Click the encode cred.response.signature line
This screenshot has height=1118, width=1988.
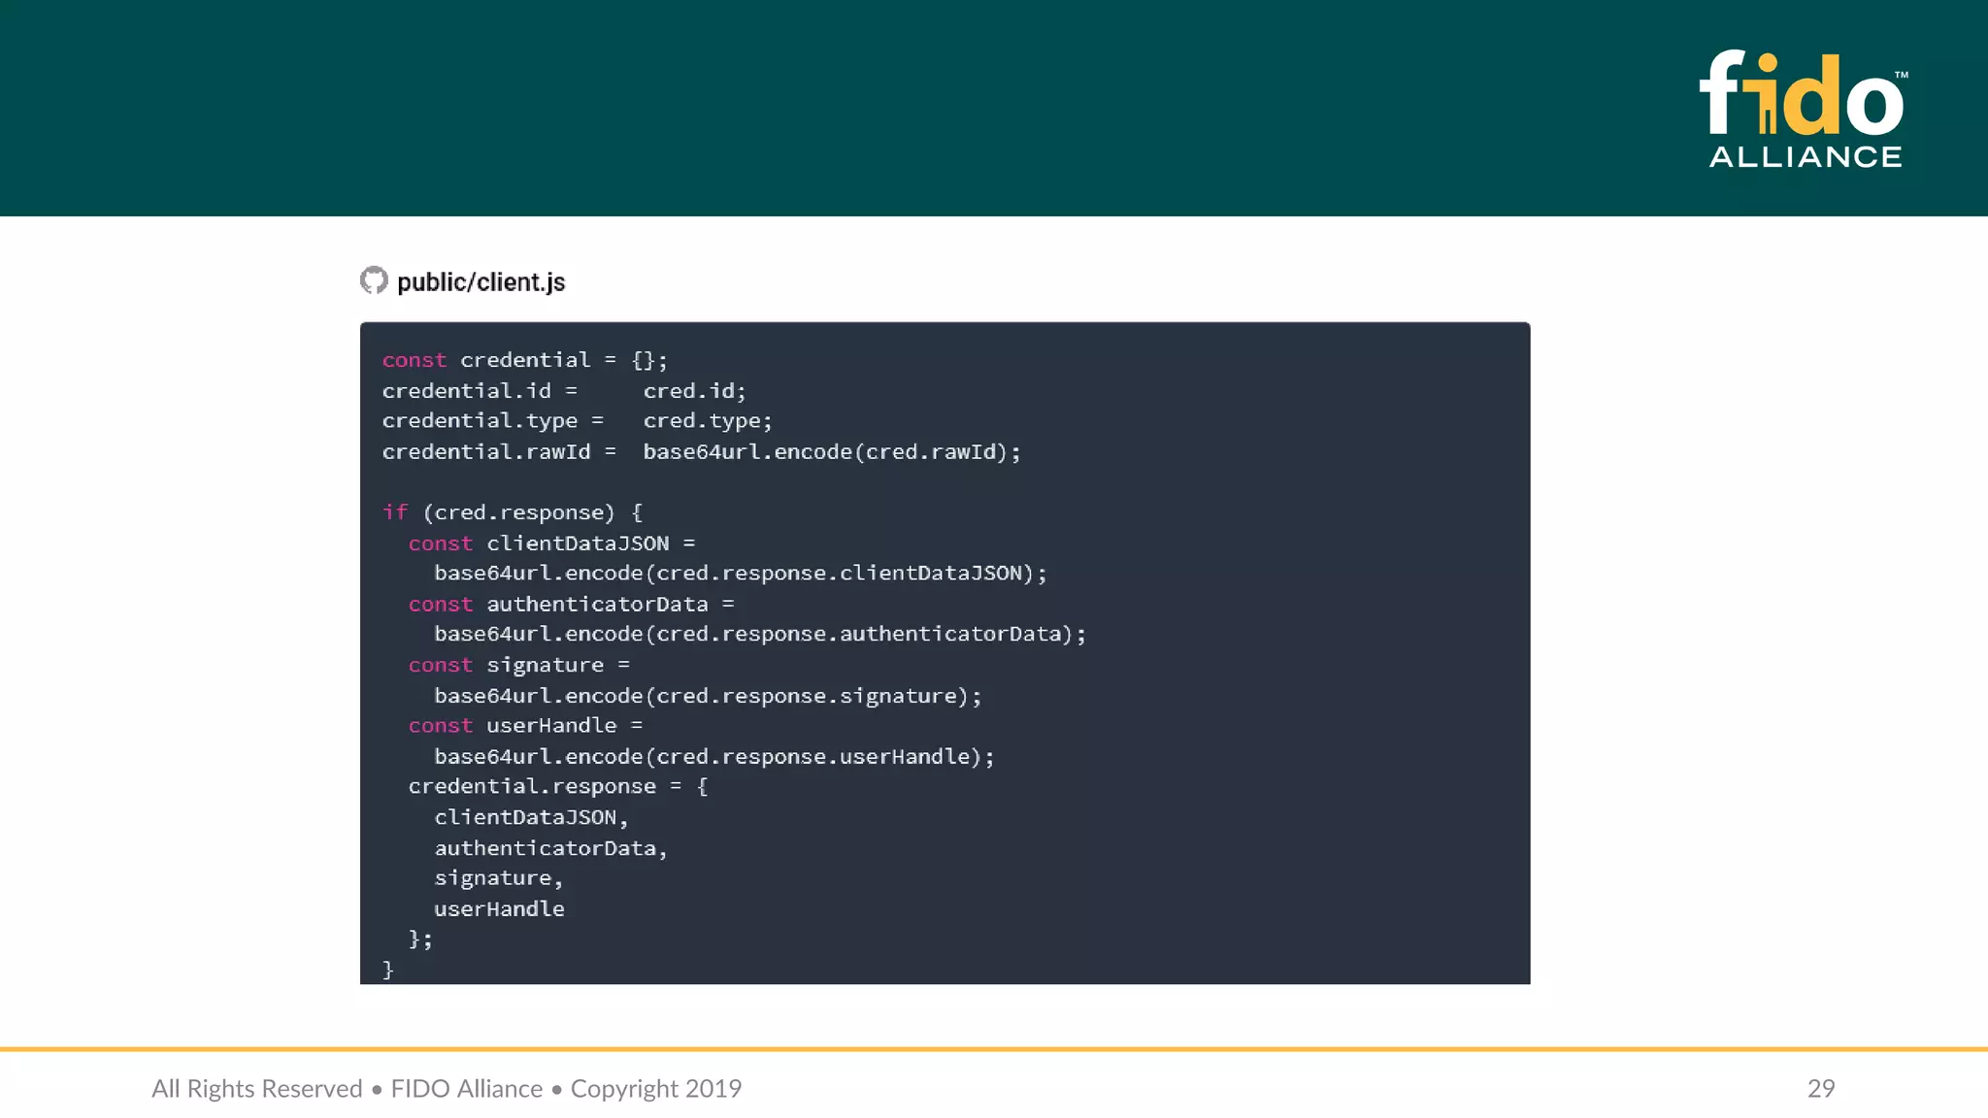pyautogui.click(x=708, y=696)
